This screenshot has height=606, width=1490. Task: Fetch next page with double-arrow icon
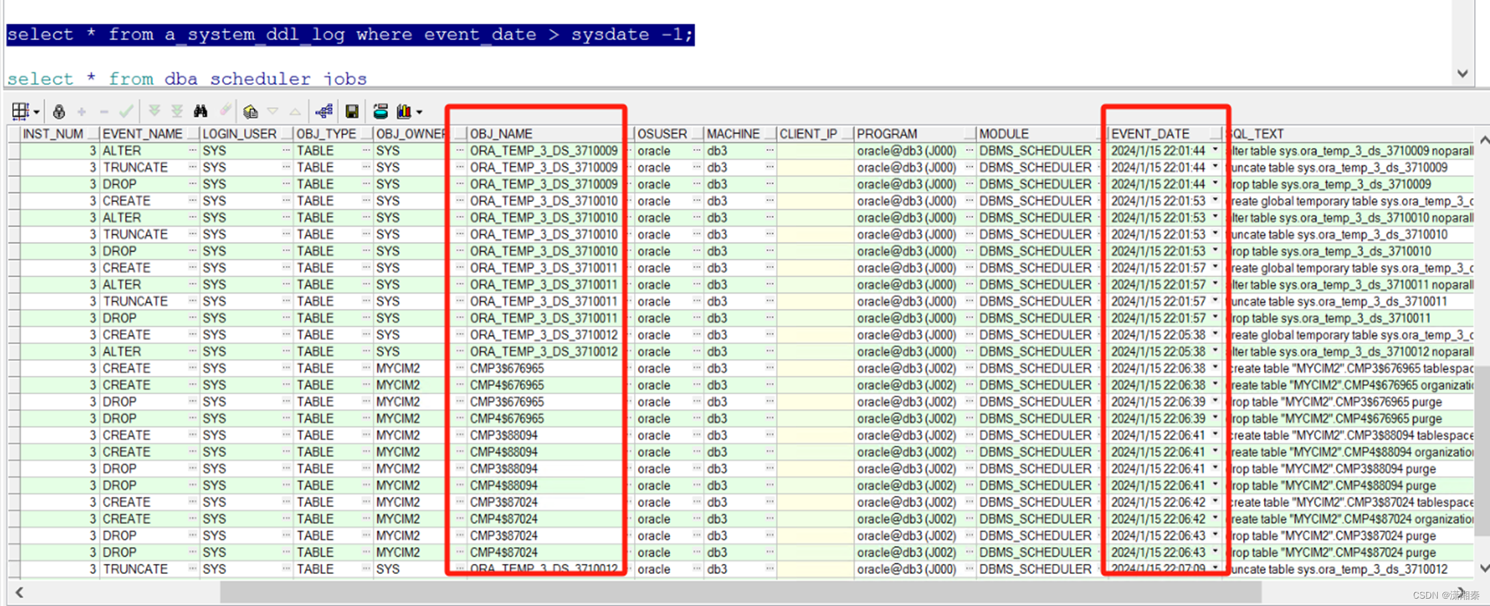coord(154,111)
